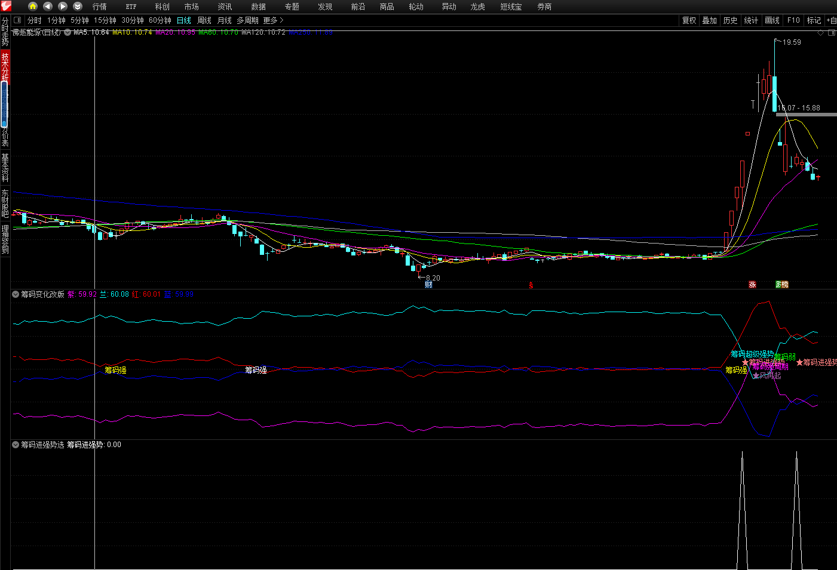Switch to 15分钟 period tab
Image resolution: width=837 pixels, height=570 pixels.
pos(105,20)
